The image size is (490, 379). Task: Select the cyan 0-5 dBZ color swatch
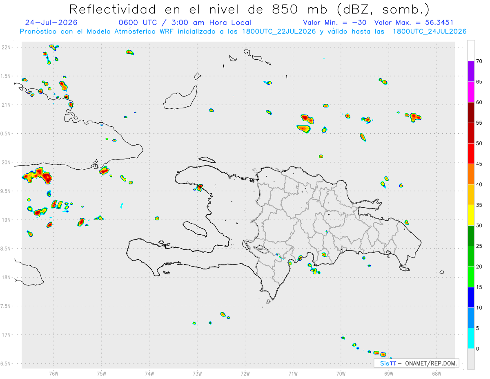471,338
